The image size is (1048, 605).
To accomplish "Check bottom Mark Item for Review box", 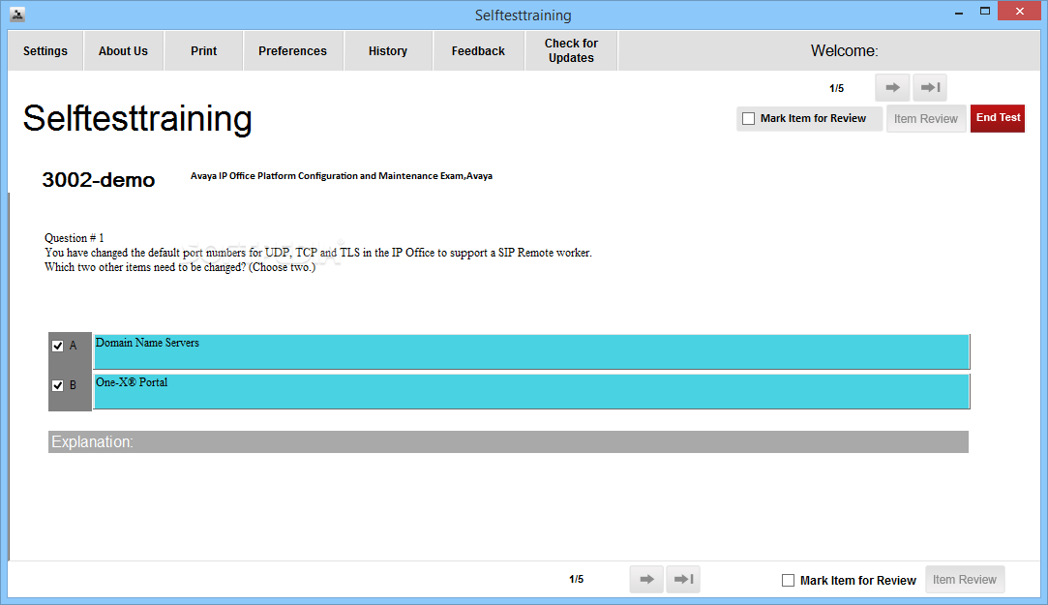I will click(788, 580).
